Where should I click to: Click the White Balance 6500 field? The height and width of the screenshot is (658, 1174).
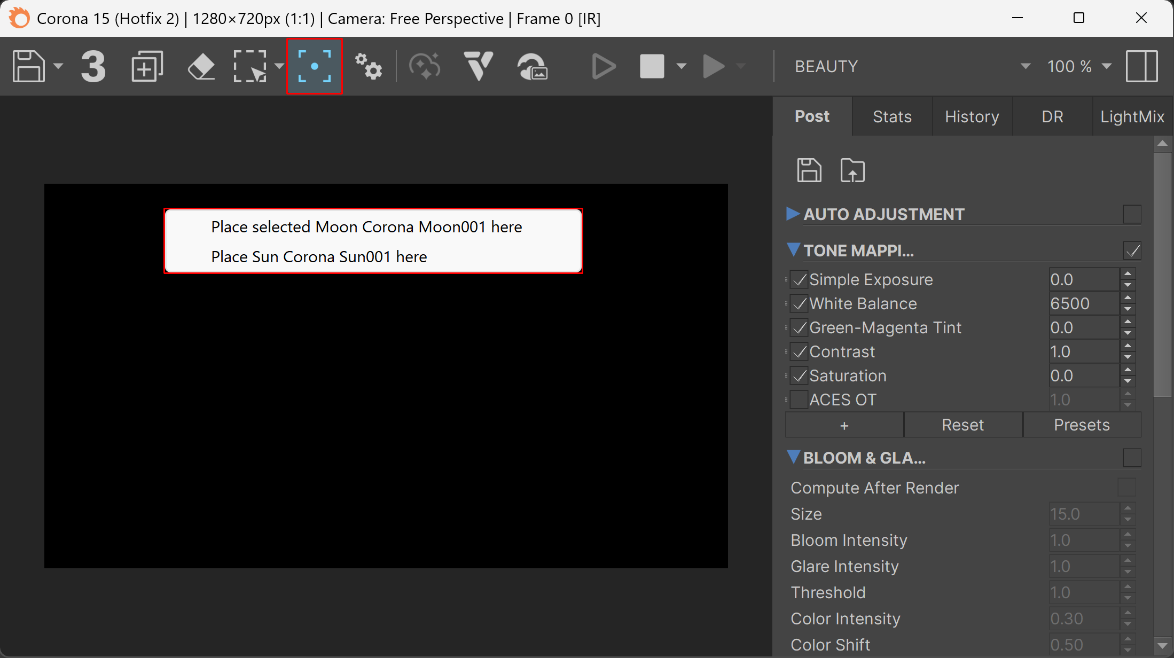coord(1084,303)
